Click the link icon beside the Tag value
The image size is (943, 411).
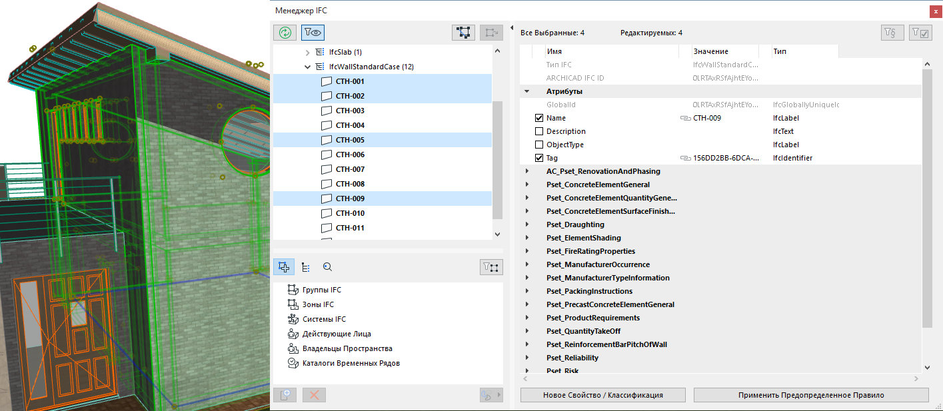click(x=684, y=158)
